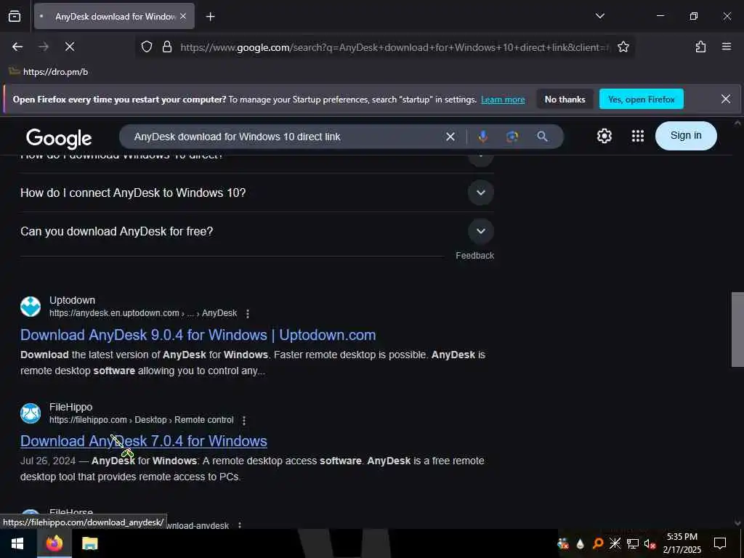Click the Google search query box

tap(285, 137)
